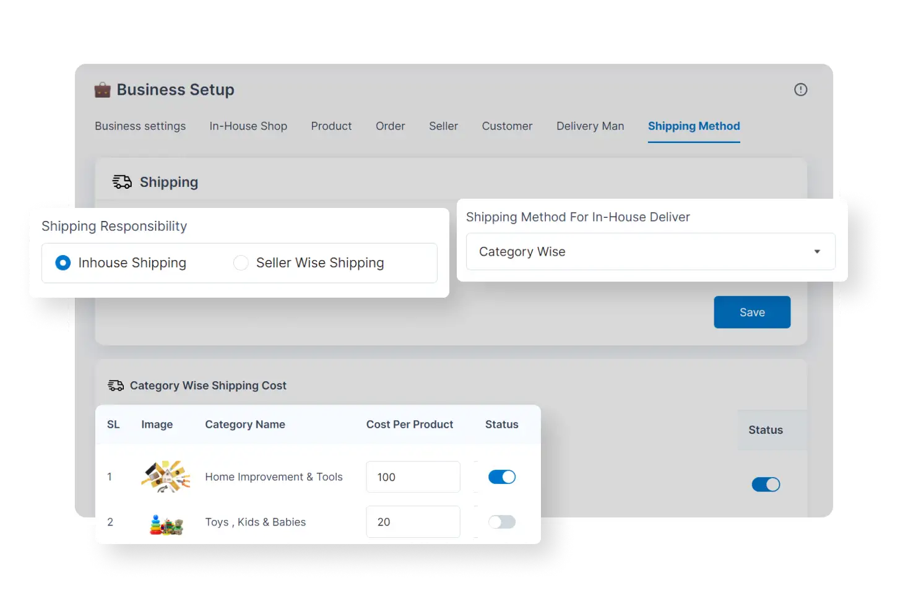Image resolution: width=908 pixels, height=614 pixels.
Task: Click the dropdown arrow for Shipping Method For In-House Deliver
Action: coord(816,251)
